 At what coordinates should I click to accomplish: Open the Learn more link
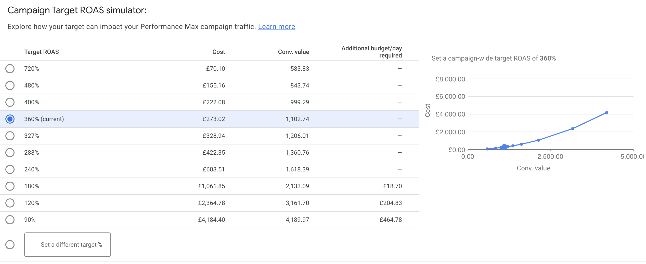pyautogui.click(x=276, y=26)
